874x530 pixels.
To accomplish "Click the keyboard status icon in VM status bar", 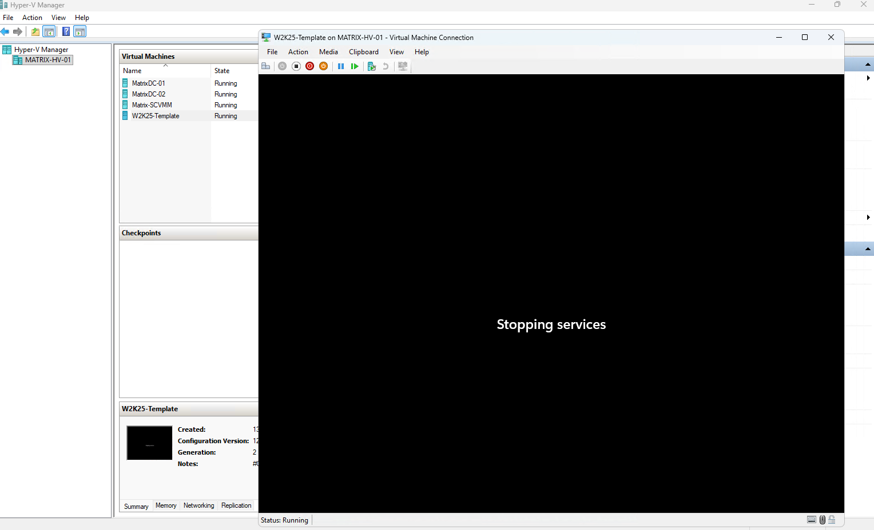I will point(812,520).
